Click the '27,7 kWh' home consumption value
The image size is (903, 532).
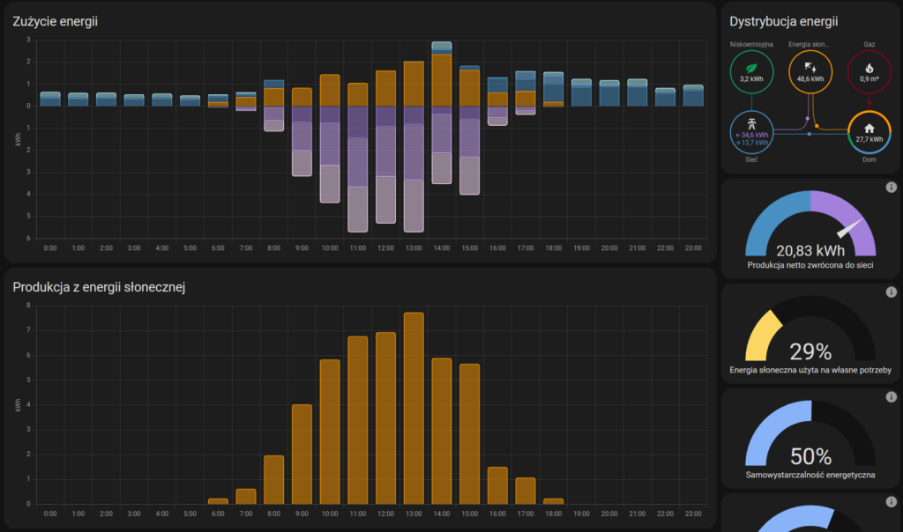[869, 139]
